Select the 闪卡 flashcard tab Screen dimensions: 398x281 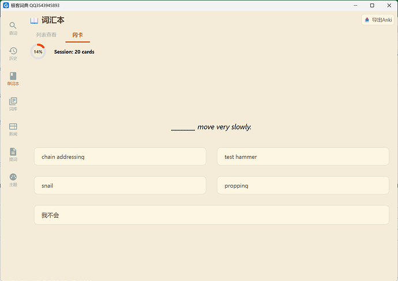[x=77, y=35]
